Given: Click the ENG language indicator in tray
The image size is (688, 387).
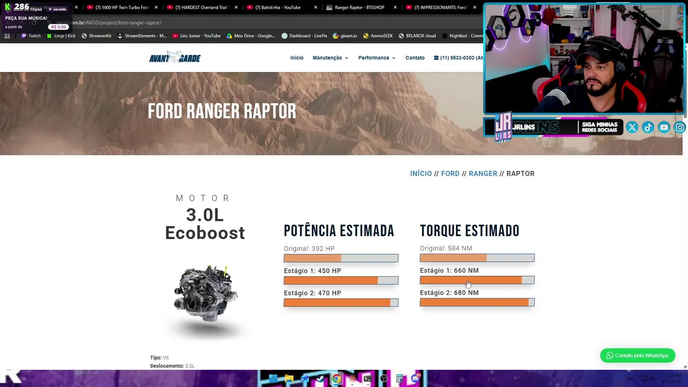Looking at the screenshot, I should [631, 378].
